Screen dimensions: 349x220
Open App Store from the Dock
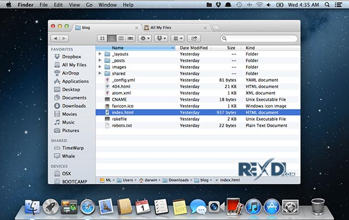[272, 207]
